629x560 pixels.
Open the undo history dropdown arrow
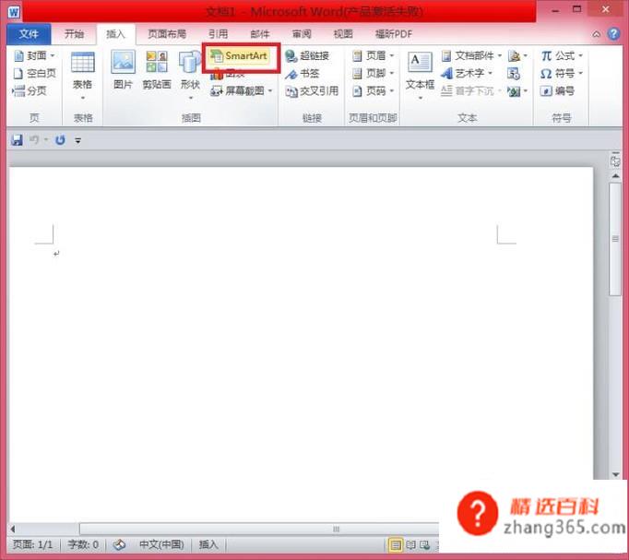(46, 140)
